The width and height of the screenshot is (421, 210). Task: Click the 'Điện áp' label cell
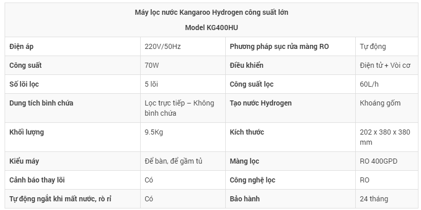22,46
